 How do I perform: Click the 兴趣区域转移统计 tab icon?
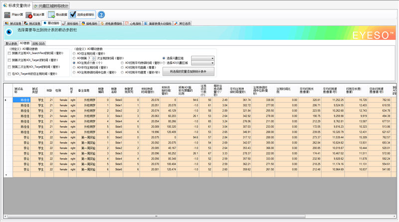click(35, 6)
